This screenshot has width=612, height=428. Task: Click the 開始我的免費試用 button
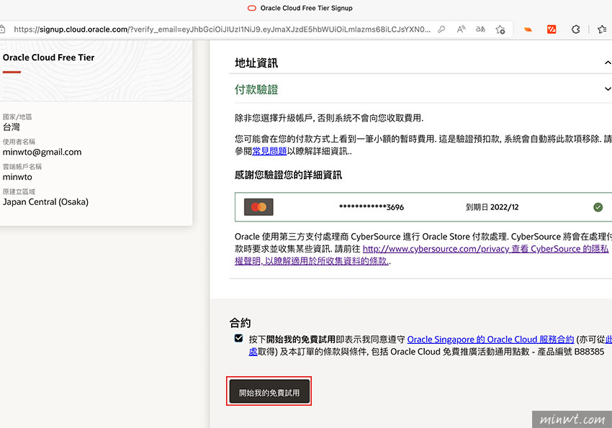point(269,391)
